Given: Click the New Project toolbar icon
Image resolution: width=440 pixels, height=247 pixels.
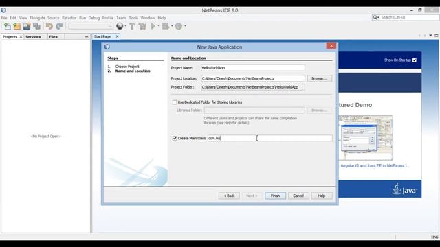Looking at the screenshot, I should pyautogui.click(x=16, y=26).
